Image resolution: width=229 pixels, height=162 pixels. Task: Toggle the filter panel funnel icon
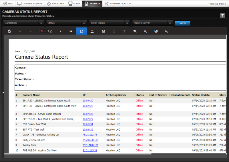(222, 15)
